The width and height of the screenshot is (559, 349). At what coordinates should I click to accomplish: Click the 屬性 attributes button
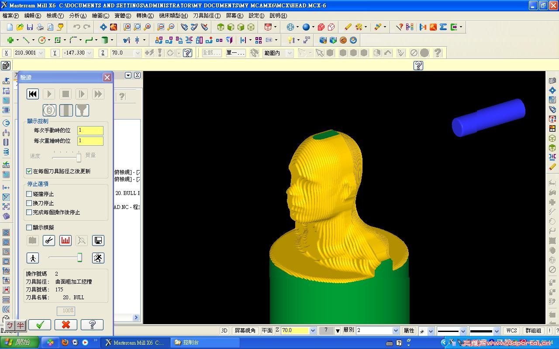409,331
